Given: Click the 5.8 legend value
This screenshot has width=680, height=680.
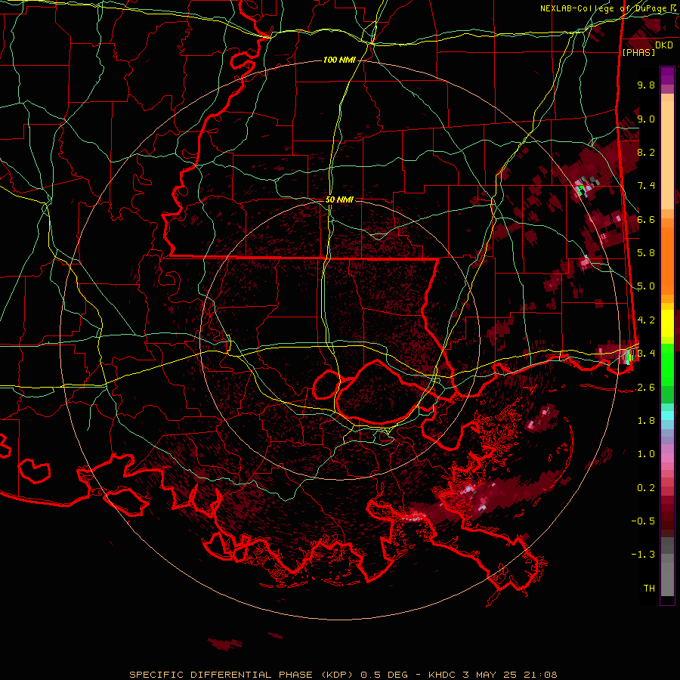Looking at the screenshot, I should (x=646, y=253).
